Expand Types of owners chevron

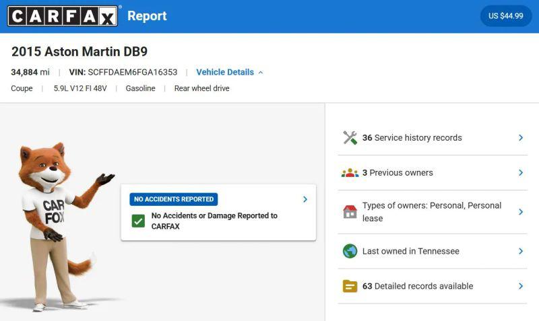click(x=521, y=212)
